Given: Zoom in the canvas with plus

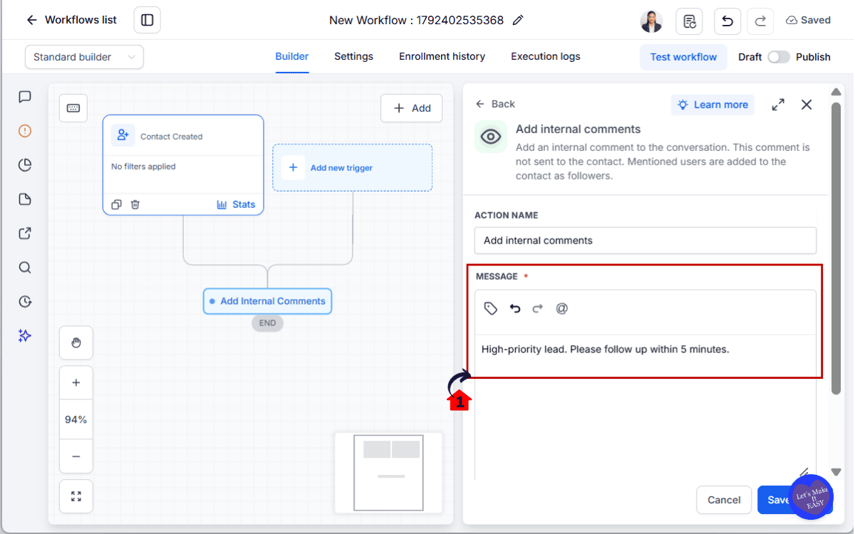Looking at the screenshot, I should tap(76, 383).
